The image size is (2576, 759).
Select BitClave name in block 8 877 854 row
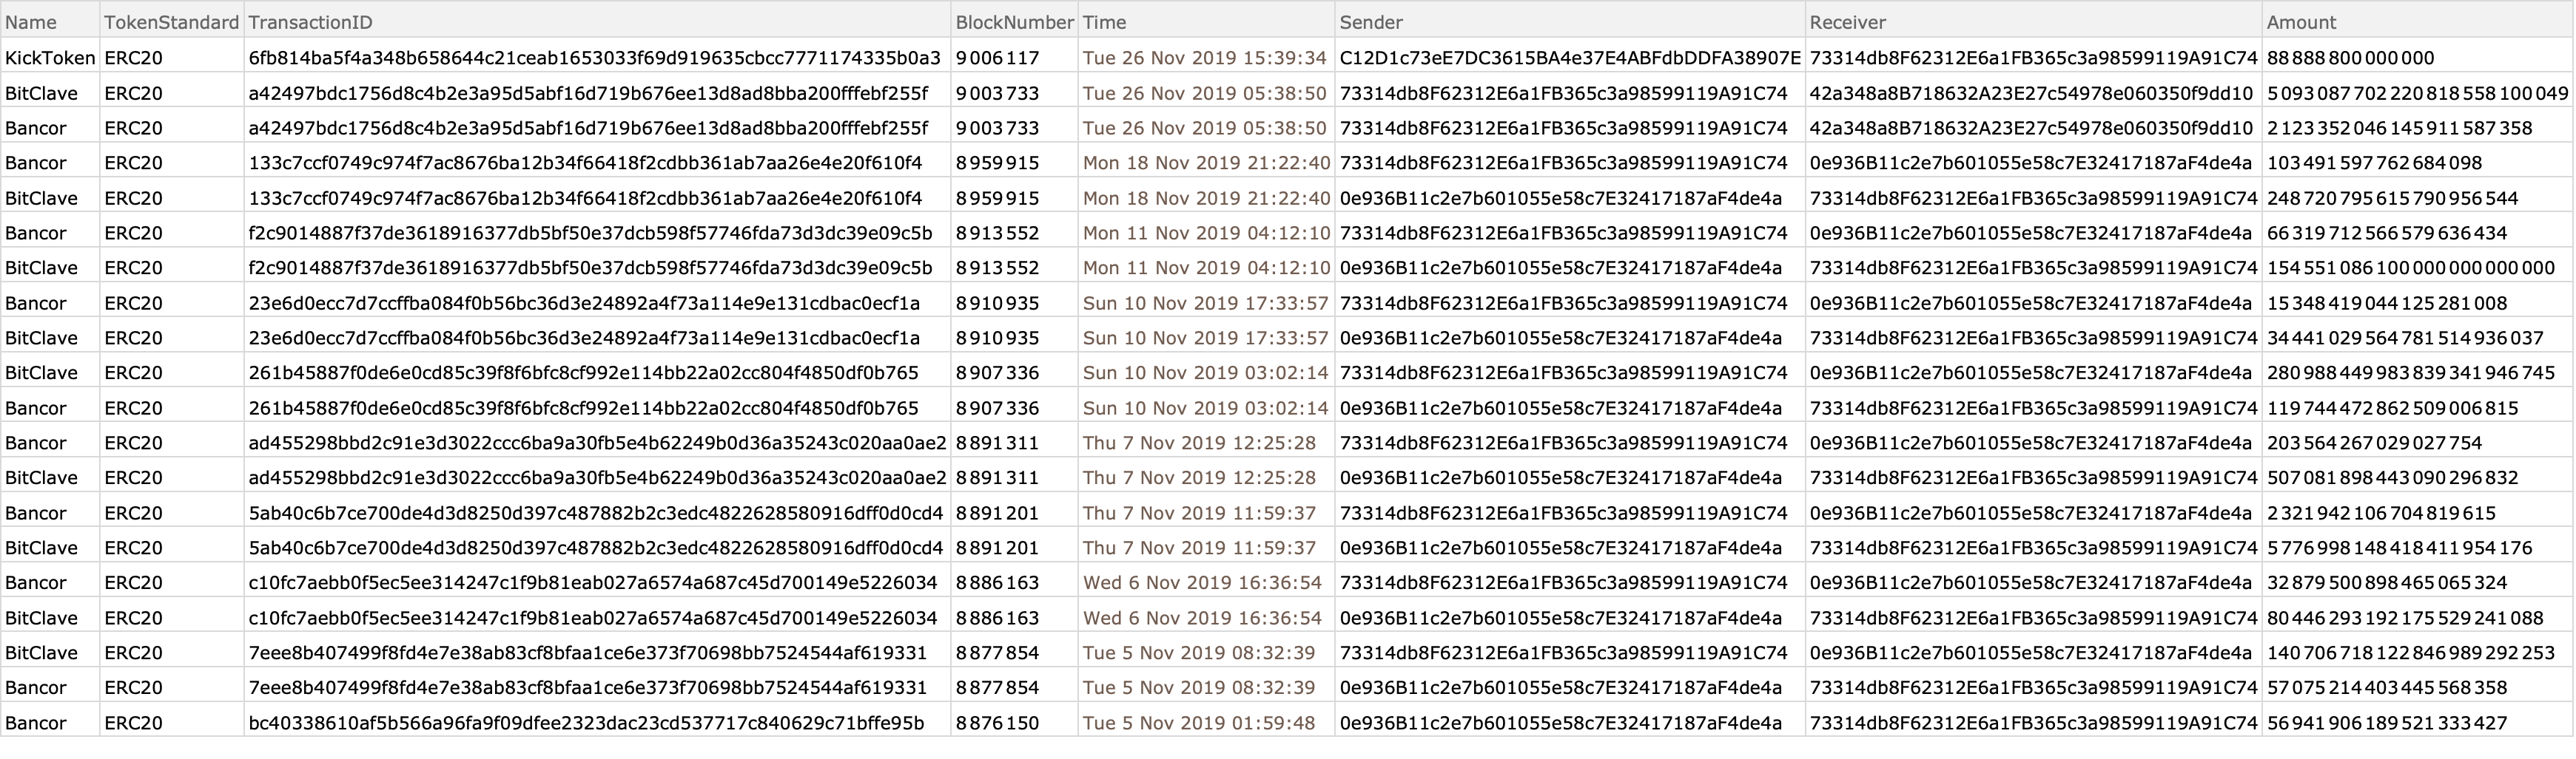(41, 652)
